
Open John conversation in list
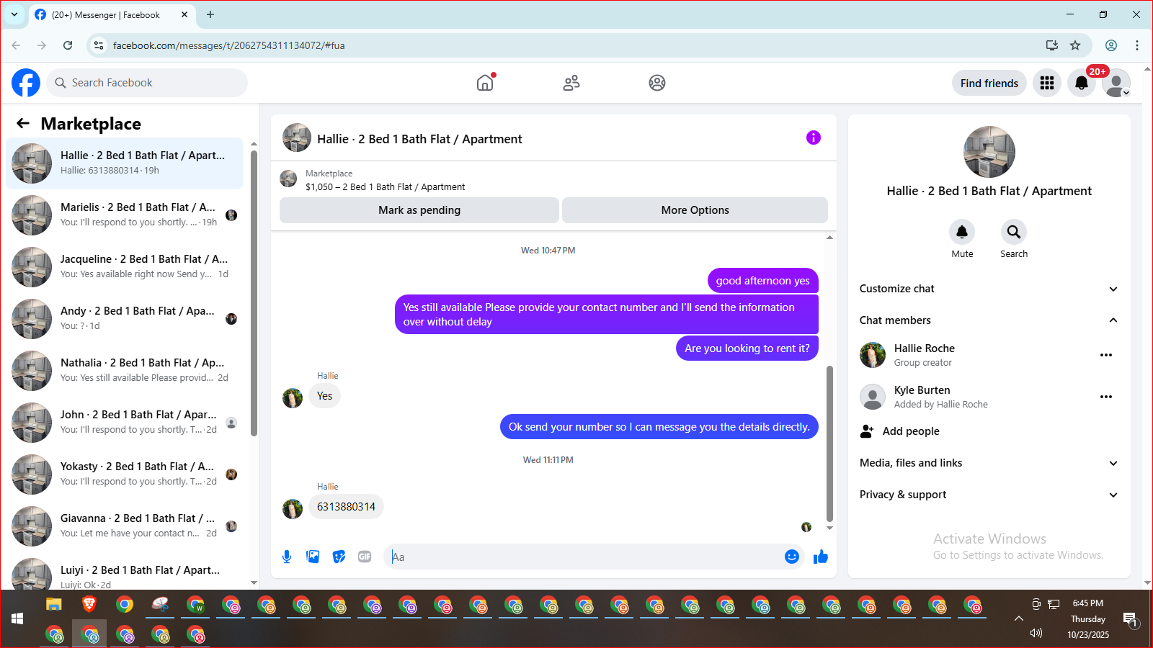[124, 423]
